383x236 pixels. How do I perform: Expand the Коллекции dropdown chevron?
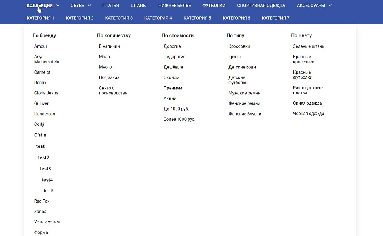pyautogui.click(x=58, y=6)
